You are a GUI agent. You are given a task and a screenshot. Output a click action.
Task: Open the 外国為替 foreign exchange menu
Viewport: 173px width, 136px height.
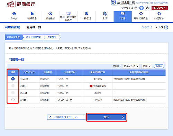(159, 16)
